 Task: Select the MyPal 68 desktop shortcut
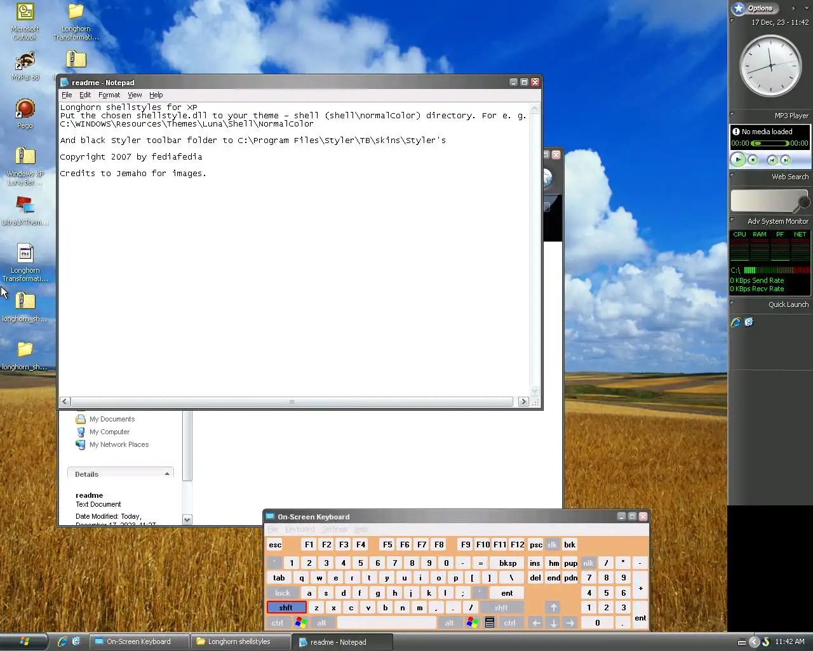(25, 66)
